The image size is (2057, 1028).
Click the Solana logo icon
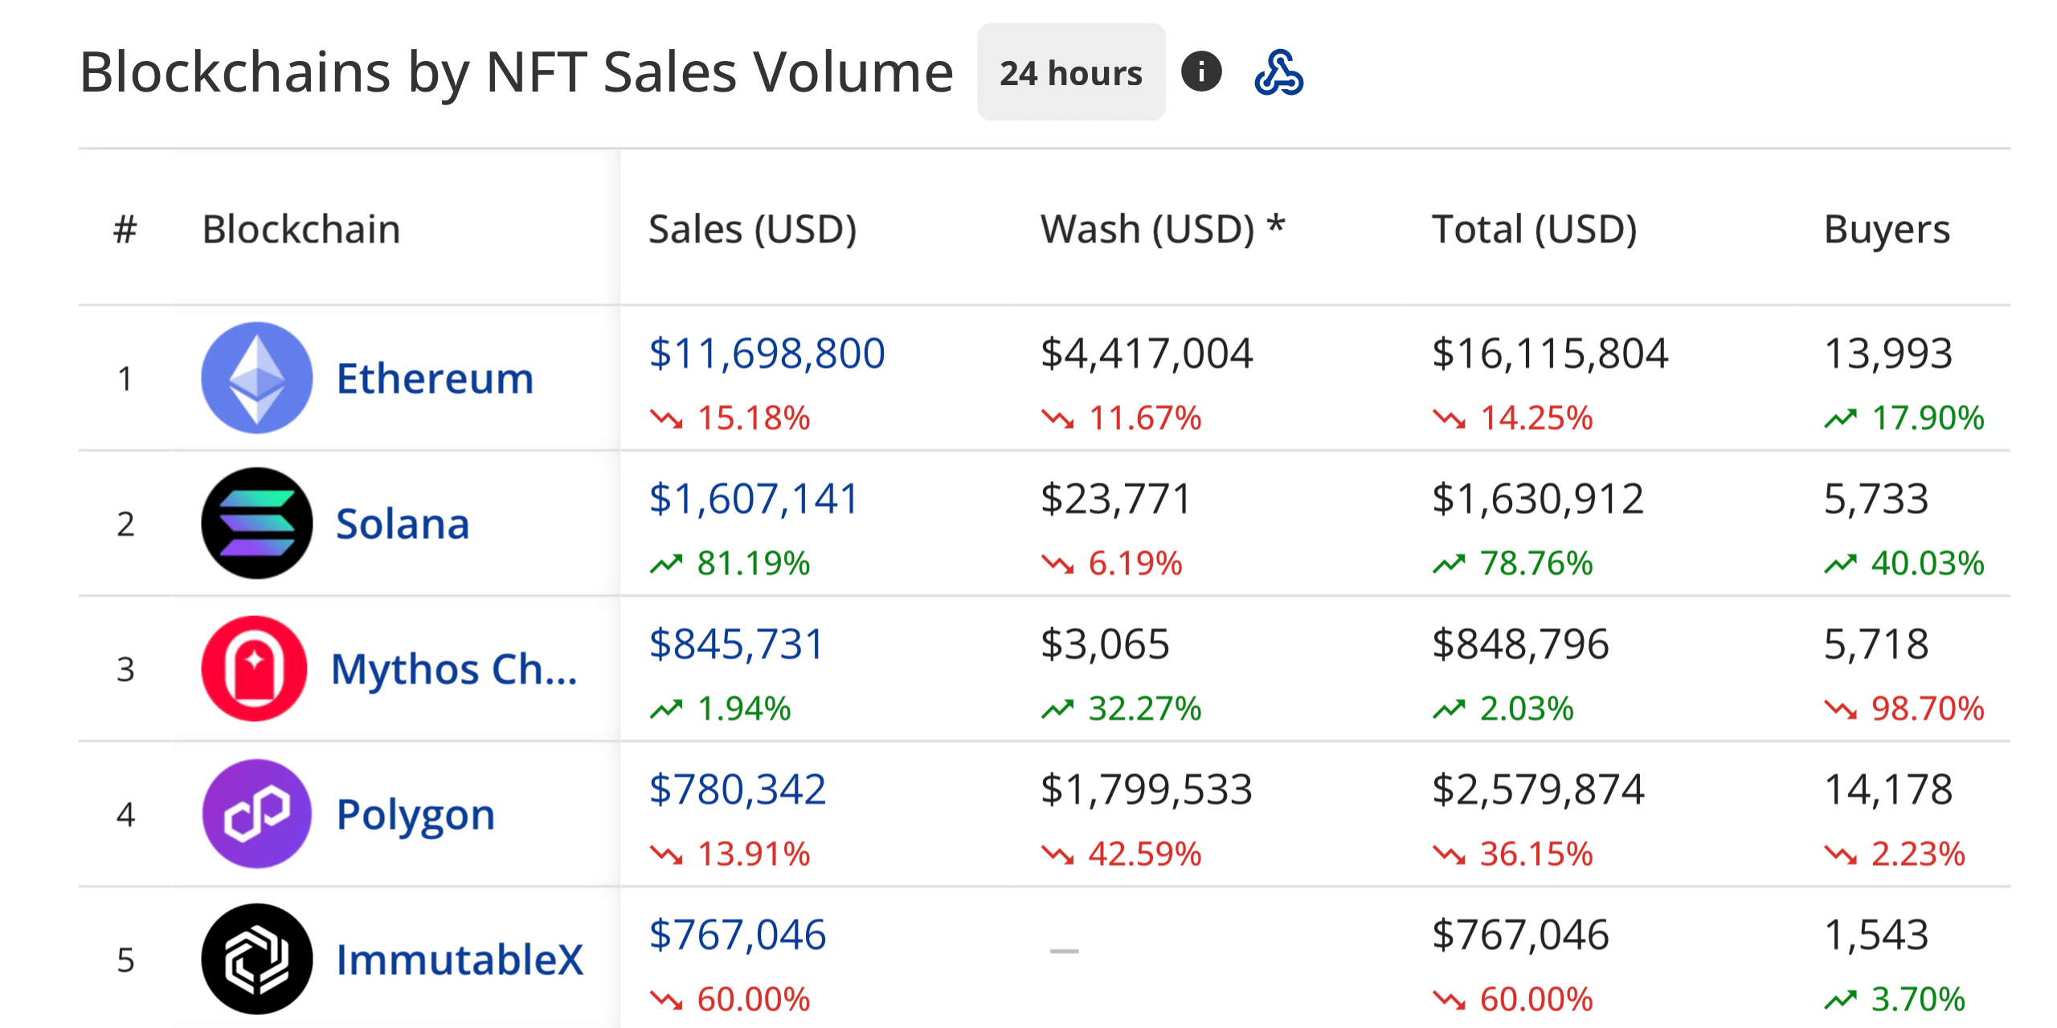coord(256,523)
